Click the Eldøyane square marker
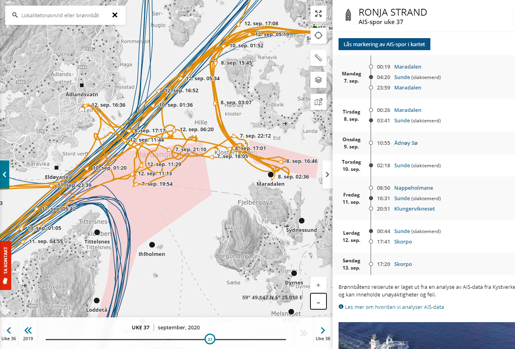The height and width of the screenshot is (349, 515). (x=57, y=167)
